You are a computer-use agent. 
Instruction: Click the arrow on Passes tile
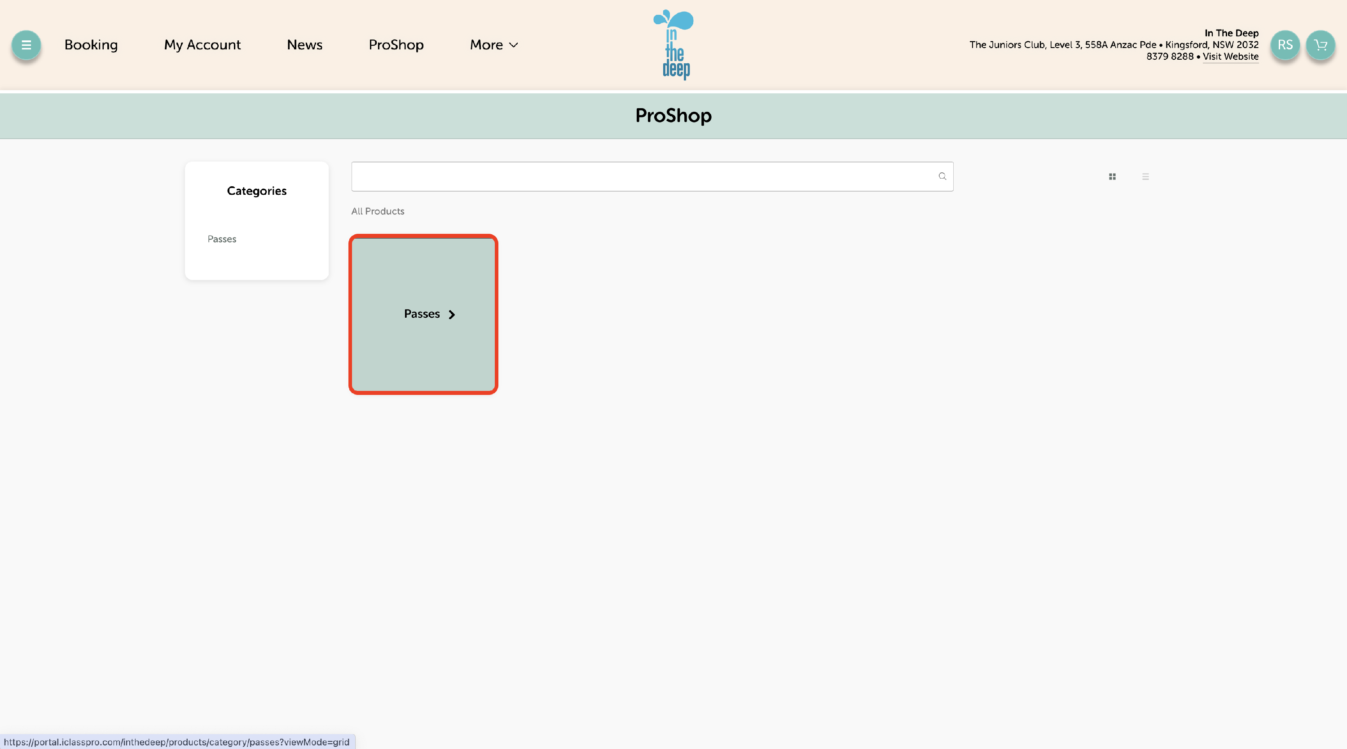(x=452, y=314)
